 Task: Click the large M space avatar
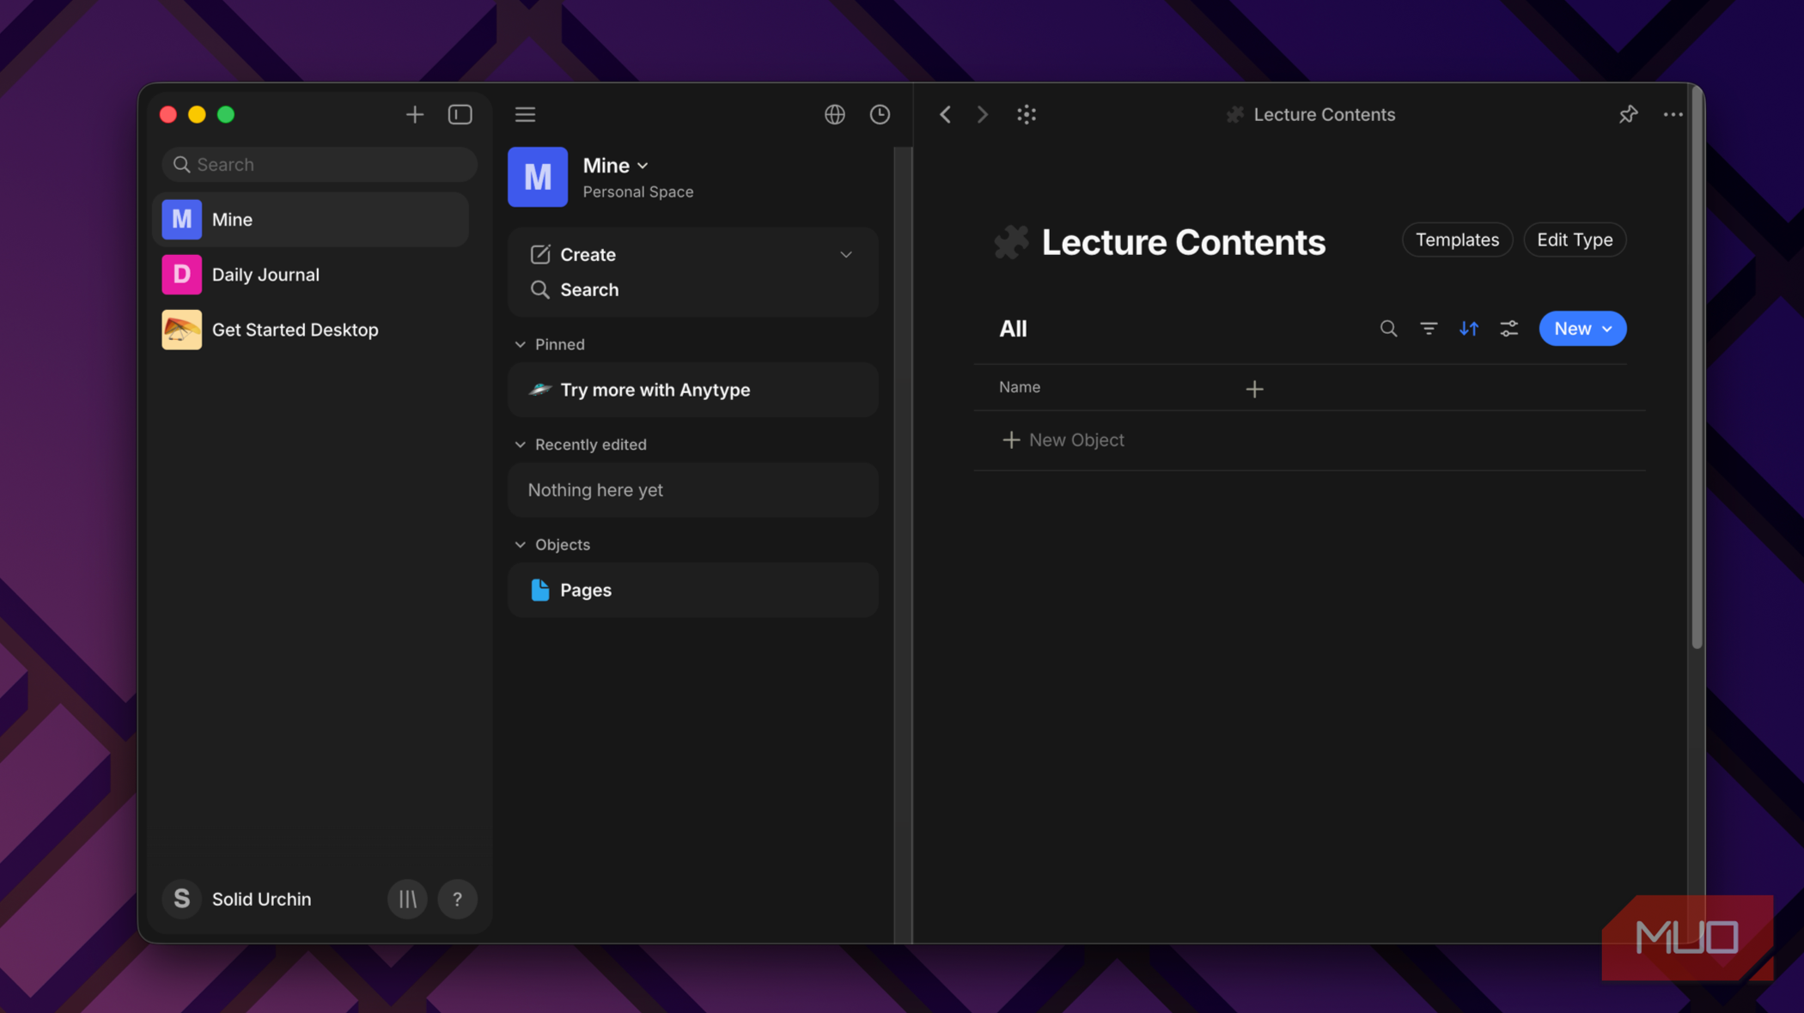point(538,177)
